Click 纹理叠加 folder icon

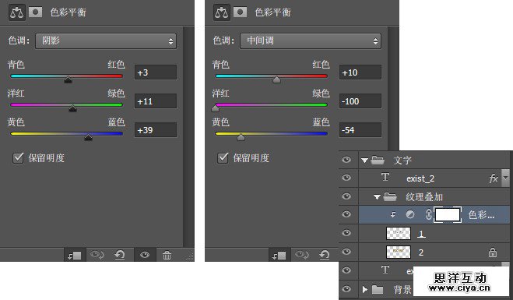[390, 196]
